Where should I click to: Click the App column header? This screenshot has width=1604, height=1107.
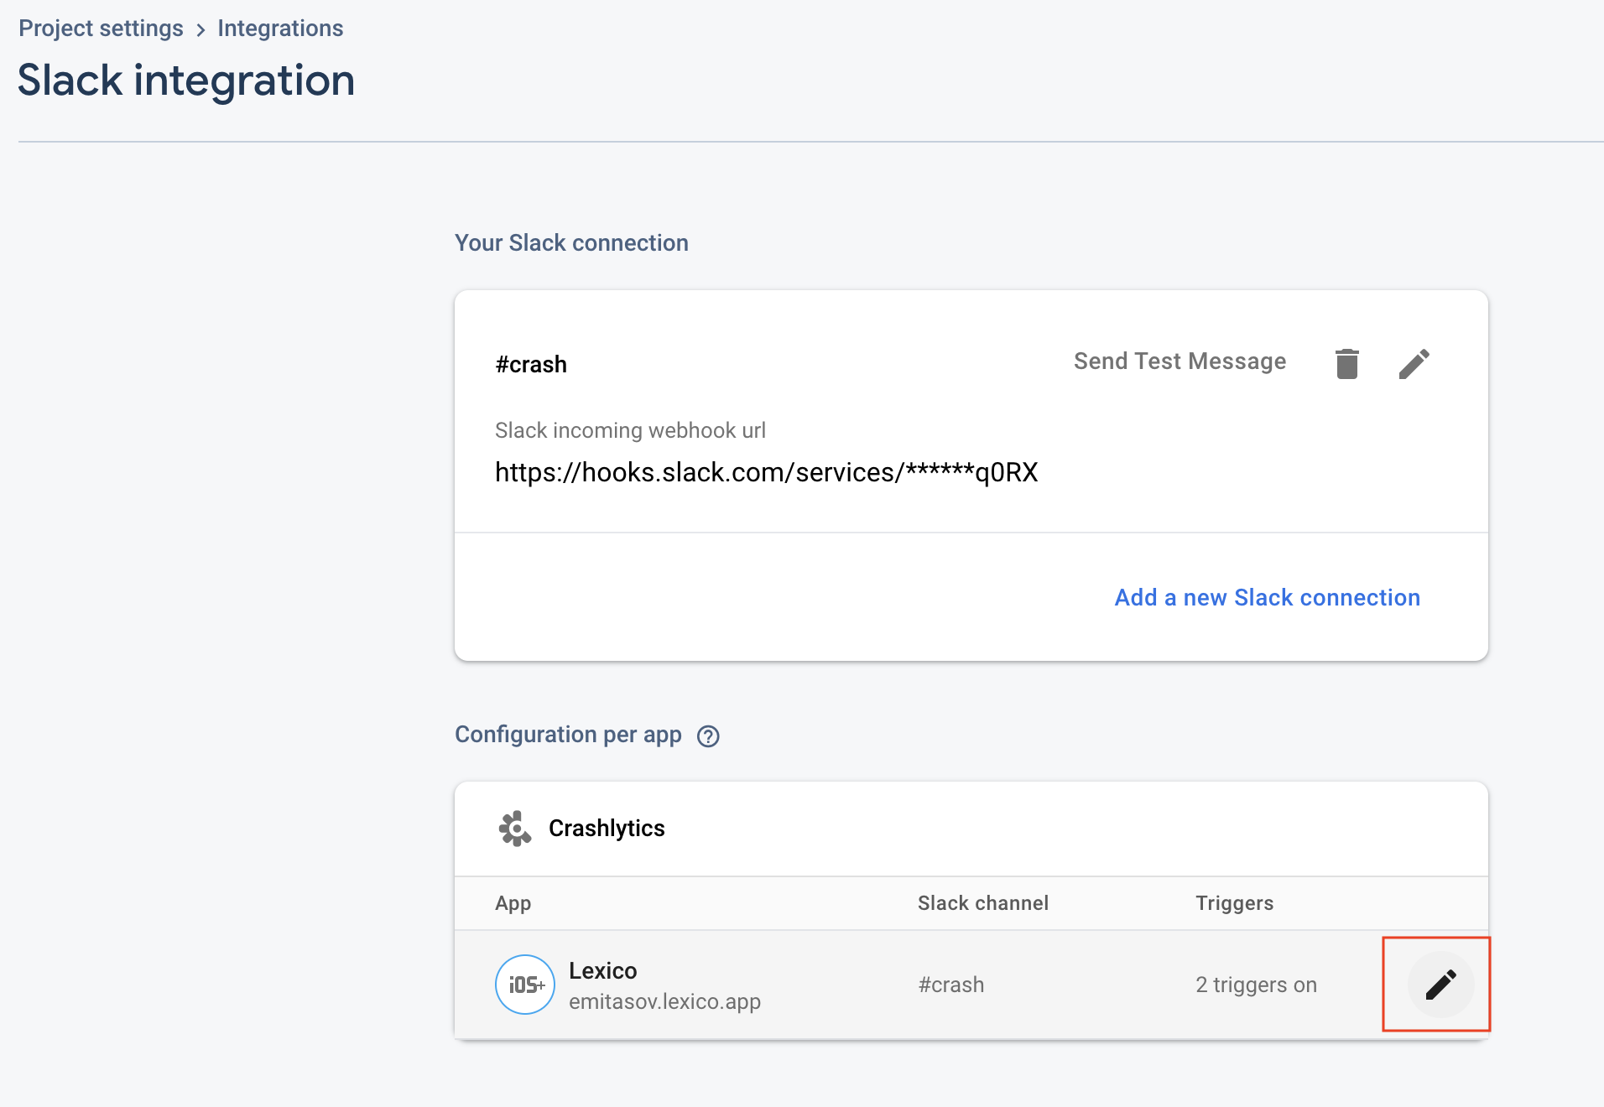point(513,903)
